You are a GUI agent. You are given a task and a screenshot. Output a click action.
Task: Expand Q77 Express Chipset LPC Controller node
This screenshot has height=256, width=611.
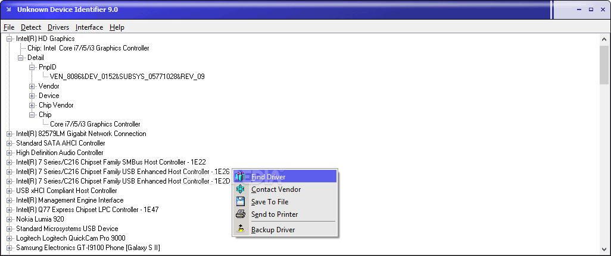pyautogui.click(x=10, y=210)
